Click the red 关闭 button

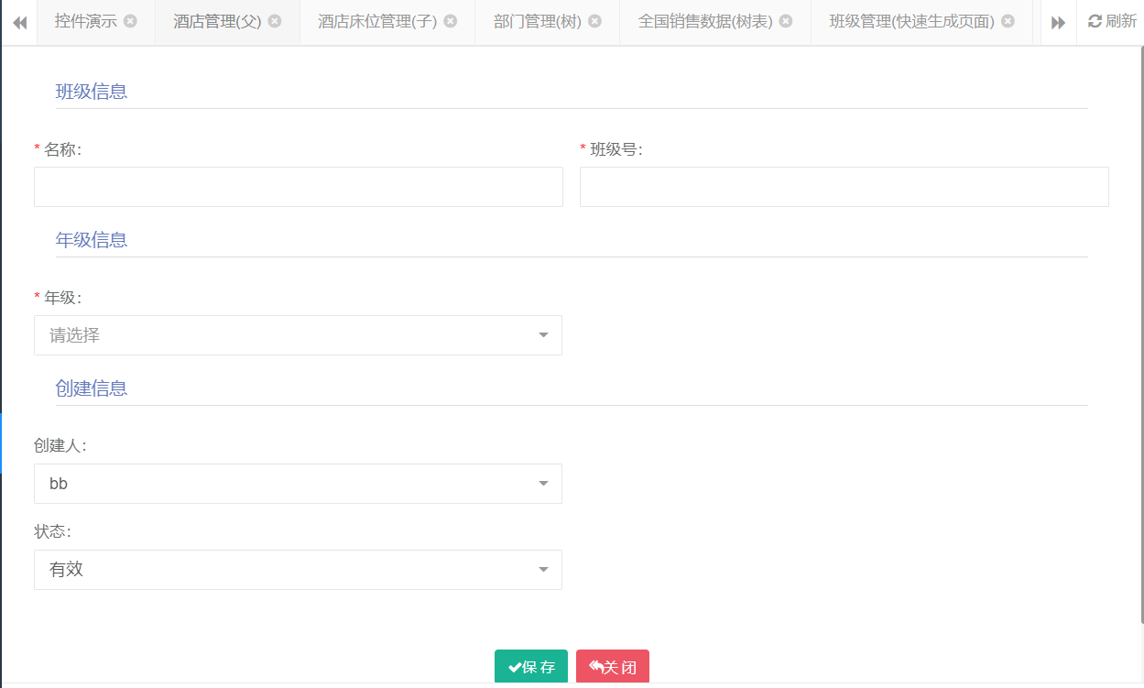coord(613,667)
